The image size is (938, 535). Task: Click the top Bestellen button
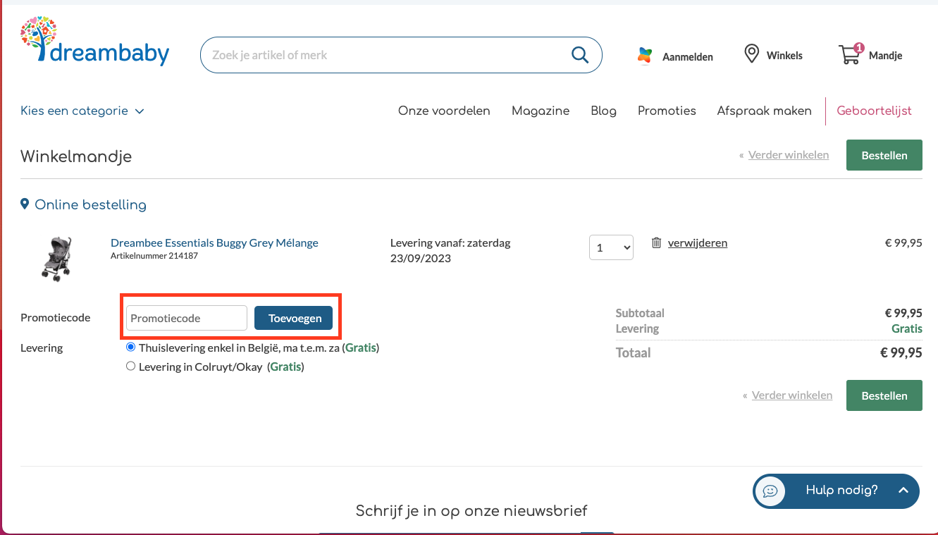pos(884,155)
